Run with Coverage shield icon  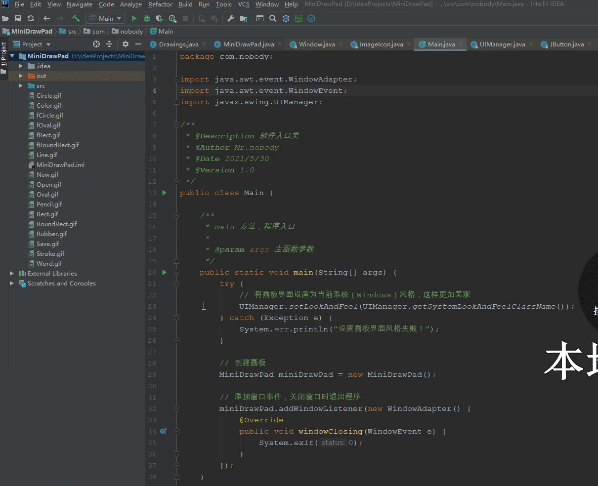coord(159,18)
